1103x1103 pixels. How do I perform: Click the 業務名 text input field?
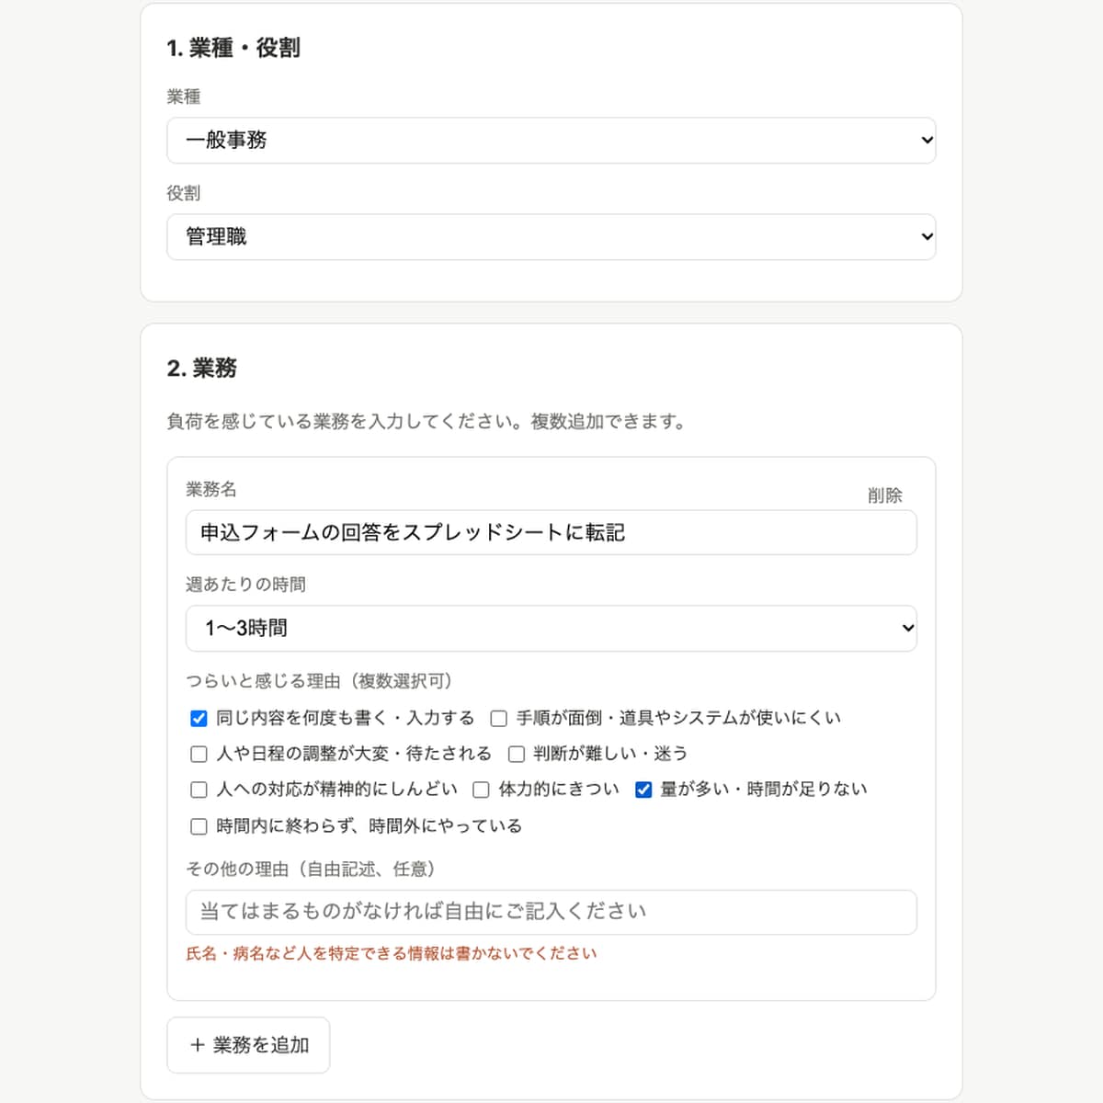pos(551,533)
